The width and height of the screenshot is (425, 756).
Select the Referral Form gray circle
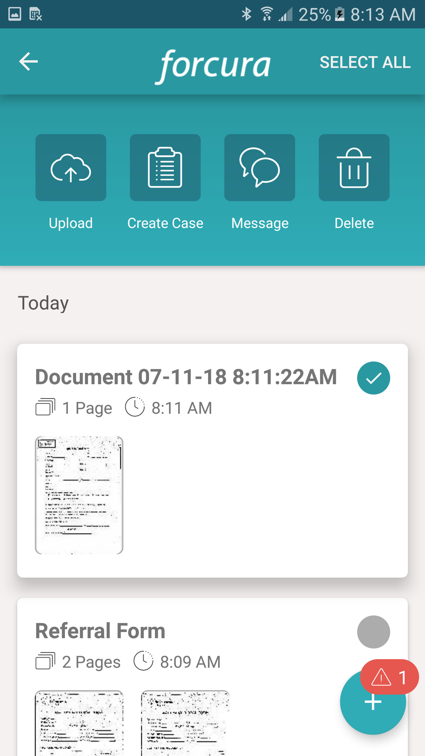374,632
